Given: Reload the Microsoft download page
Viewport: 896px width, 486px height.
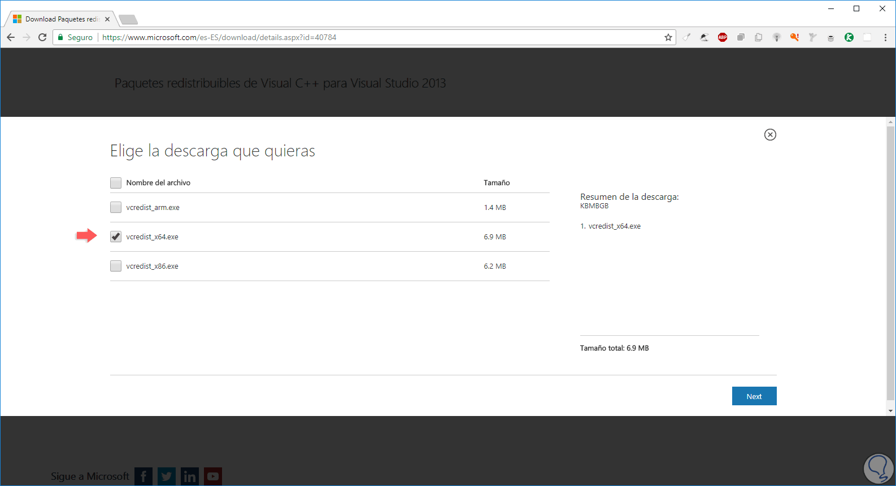Looking at the screenshot, I should point(42,37).
